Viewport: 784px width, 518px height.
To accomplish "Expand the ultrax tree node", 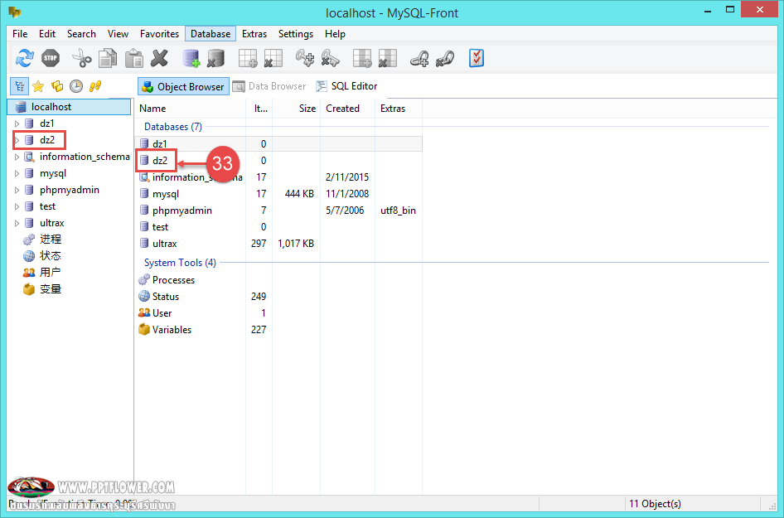I will tap(17, 223).
